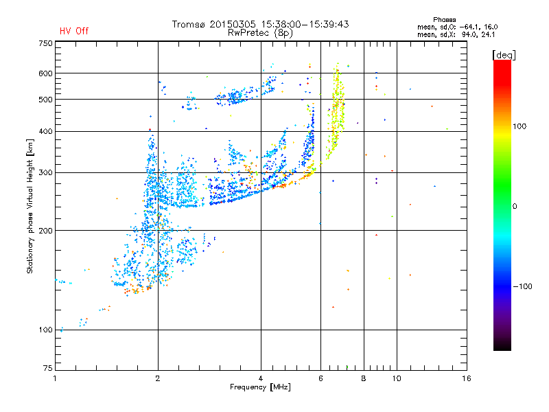Click the 'Phases' heading text
The width and height of the screenshot is (549, 412).
pos(444,20)
